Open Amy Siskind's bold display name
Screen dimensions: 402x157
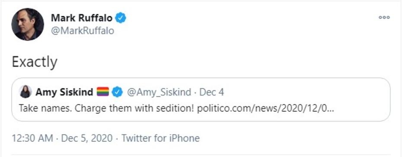pos(64,92)
